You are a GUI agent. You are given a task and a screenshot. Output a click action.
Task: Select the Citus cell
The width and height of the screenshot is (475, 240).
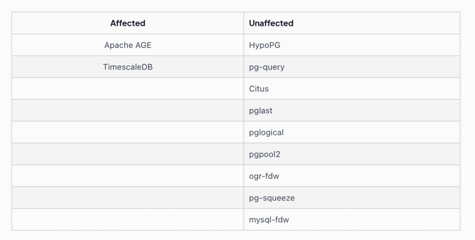coord(352,88)
